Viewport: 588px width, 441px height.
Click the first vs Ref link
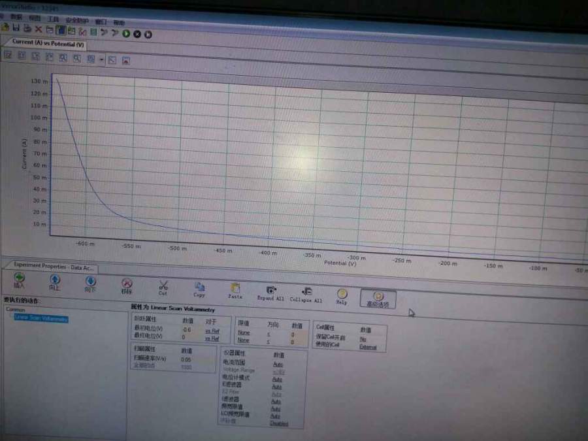click(212, 331)
